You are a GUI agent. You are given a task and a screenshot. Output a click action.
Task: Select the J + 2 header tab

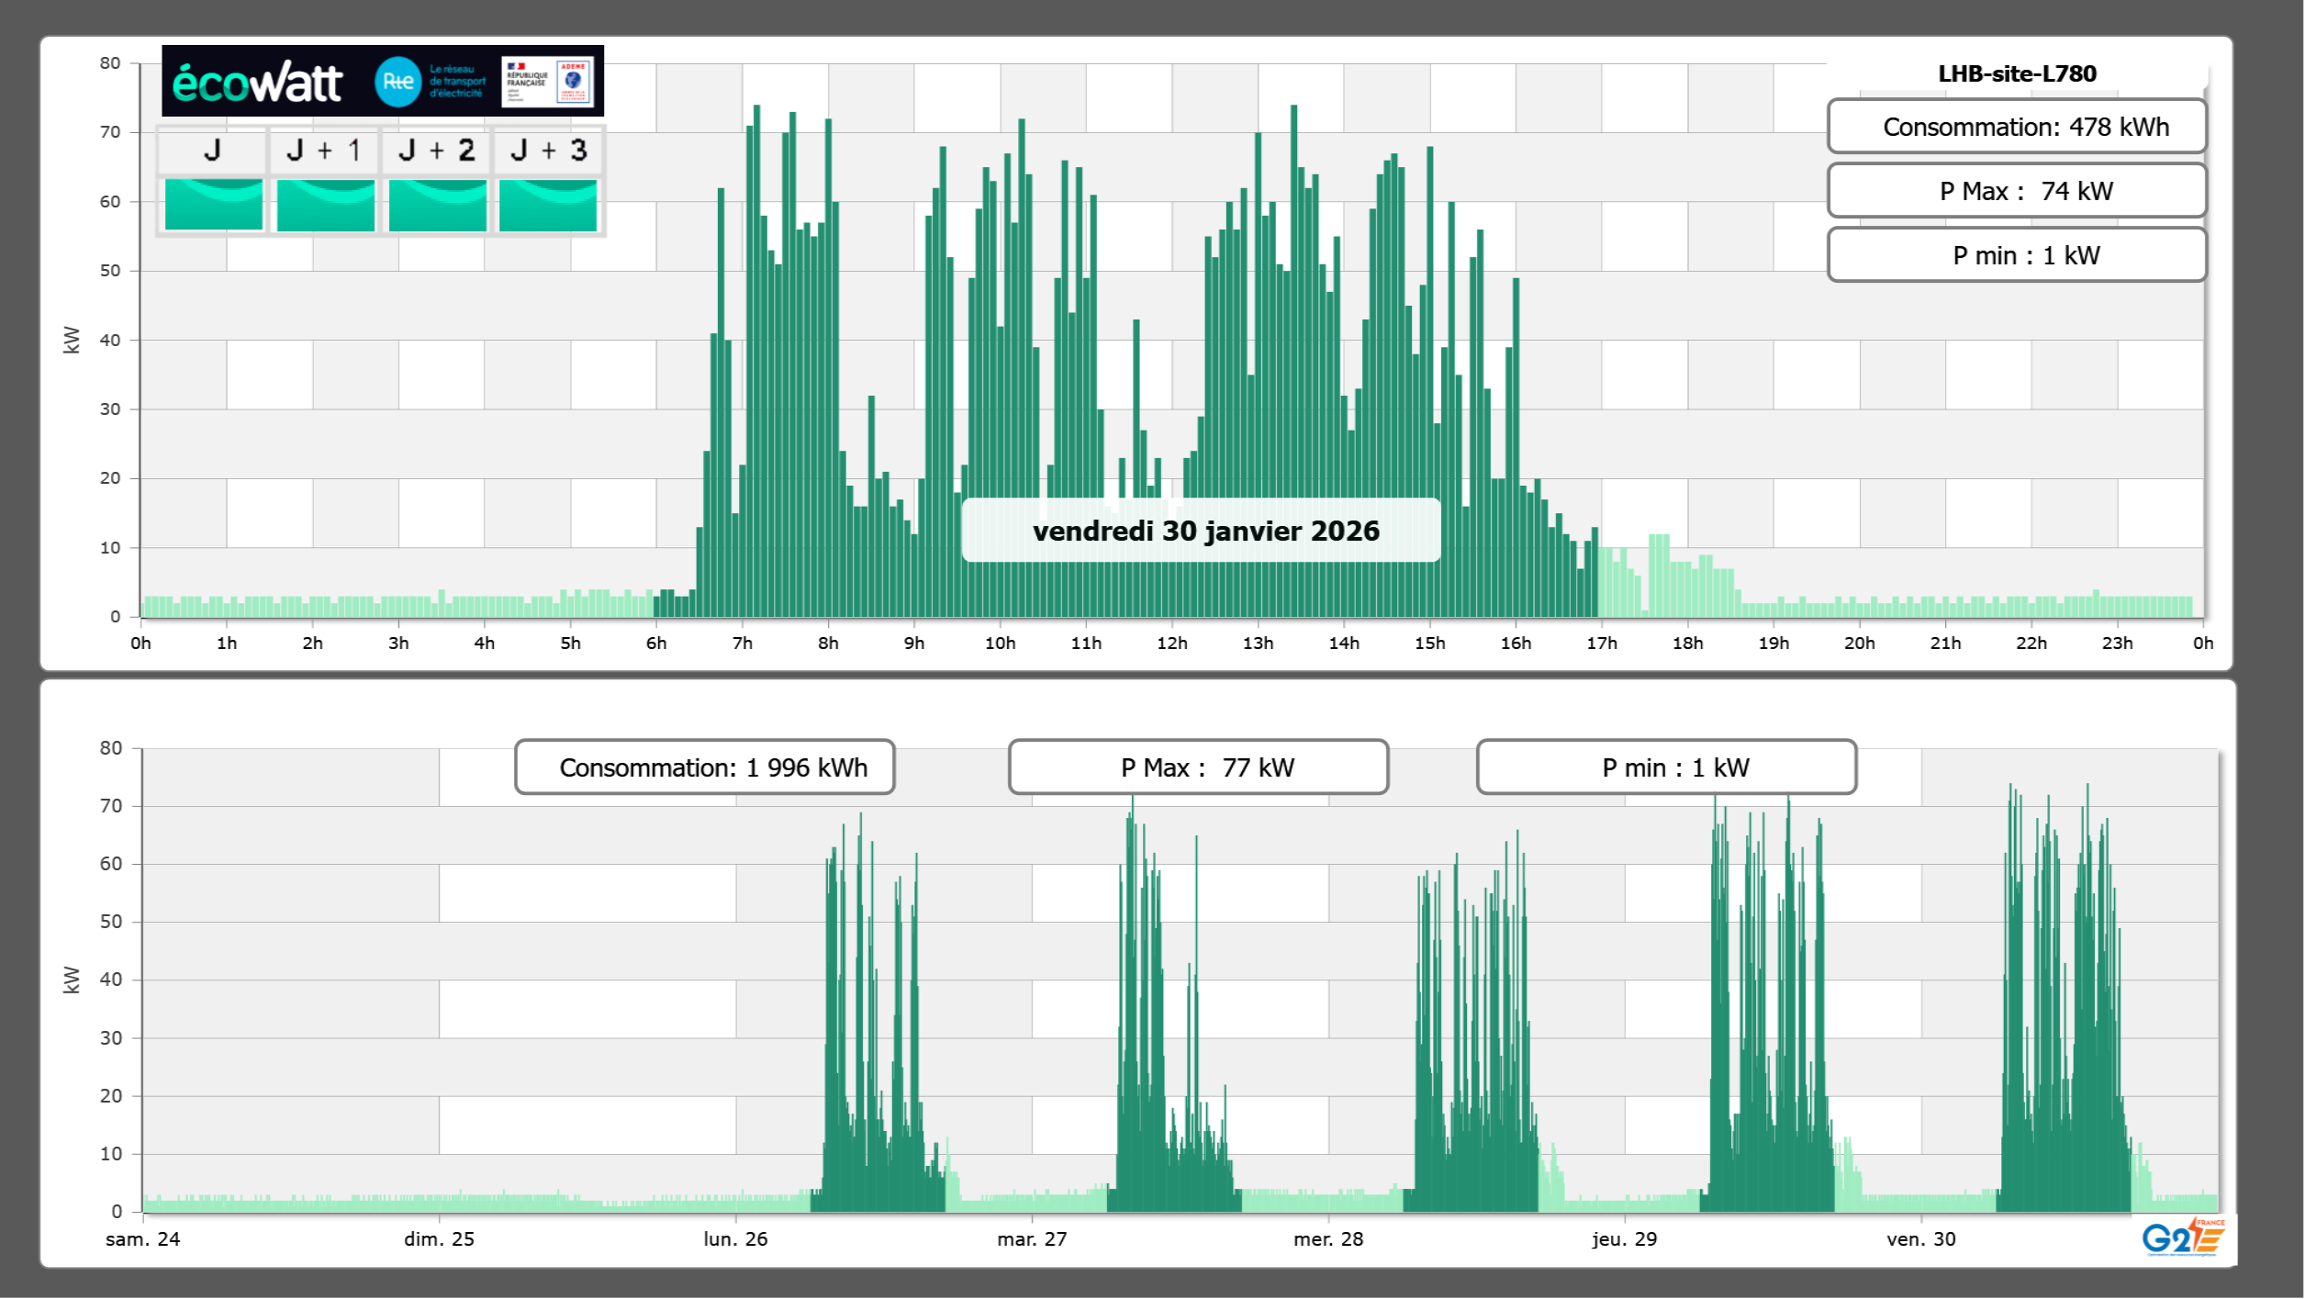point(437,151)
